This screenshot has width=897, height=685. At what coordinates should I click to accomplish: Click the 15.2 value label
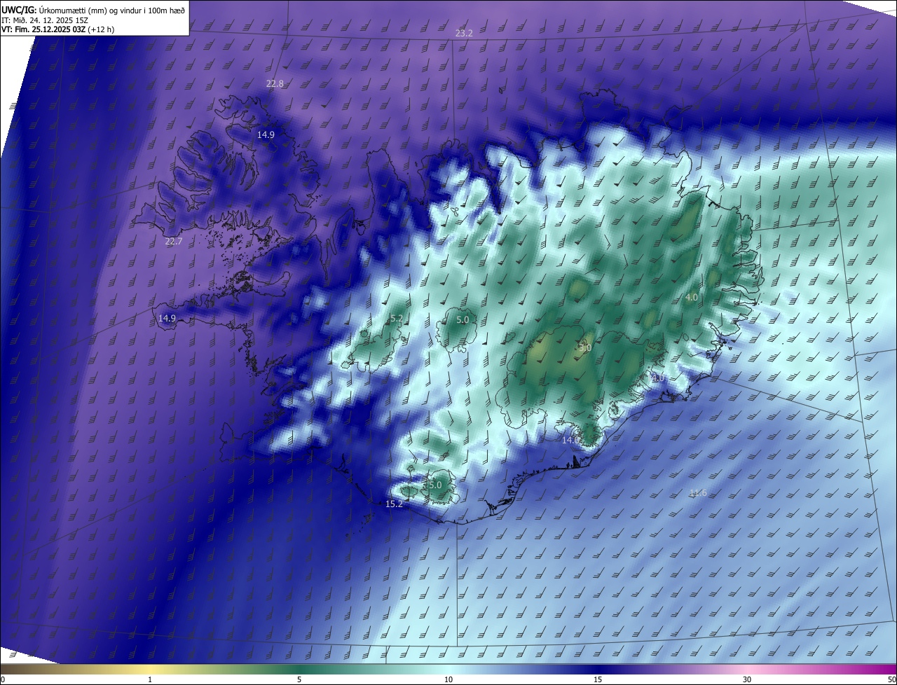(x=394, y=504)
